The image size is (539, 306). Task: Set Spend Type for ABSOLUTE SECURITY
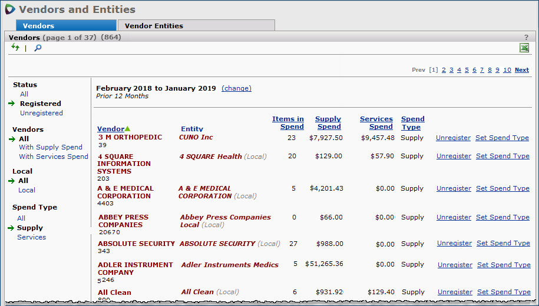pos(502,243)
